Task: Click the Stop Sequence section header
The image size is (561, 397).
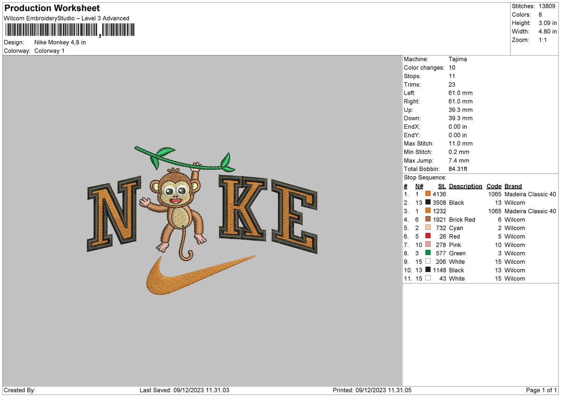Action: [424, 177]
